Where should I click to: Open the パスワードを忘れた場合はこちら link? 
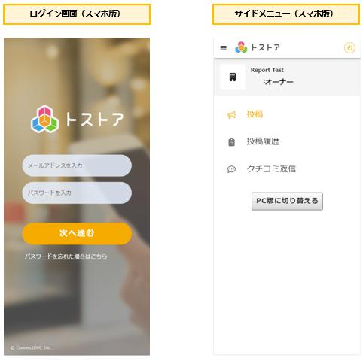pyautogui.click(x=66, y=256)
